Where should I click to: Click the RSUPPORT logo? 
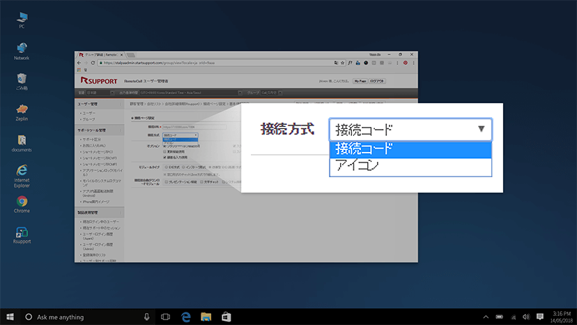tap(99, 81)
